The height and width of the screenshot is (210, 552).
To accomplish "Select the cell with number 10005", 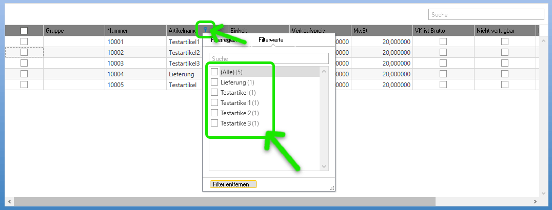I will point(135,85).
